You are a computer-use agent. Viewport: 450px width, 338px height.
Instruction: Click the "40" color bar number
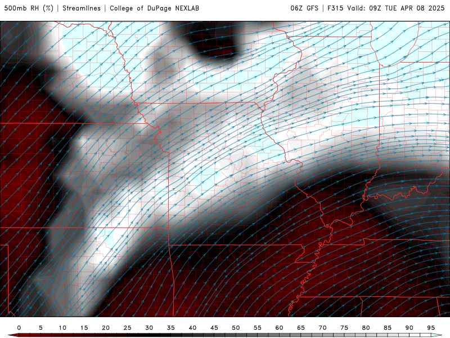192,328
